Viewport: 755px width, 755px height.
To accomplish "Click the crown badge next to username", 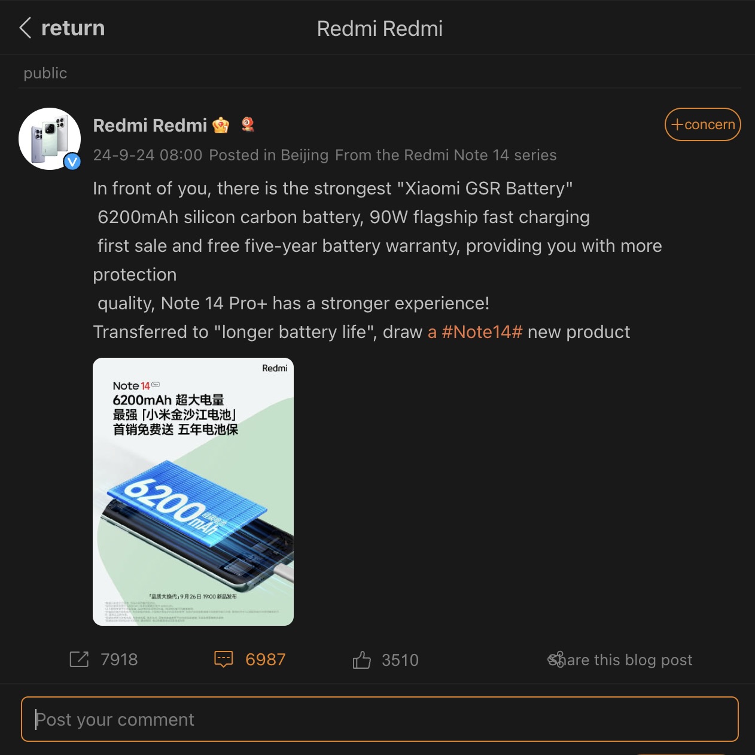I will click(x=221, y=125).
